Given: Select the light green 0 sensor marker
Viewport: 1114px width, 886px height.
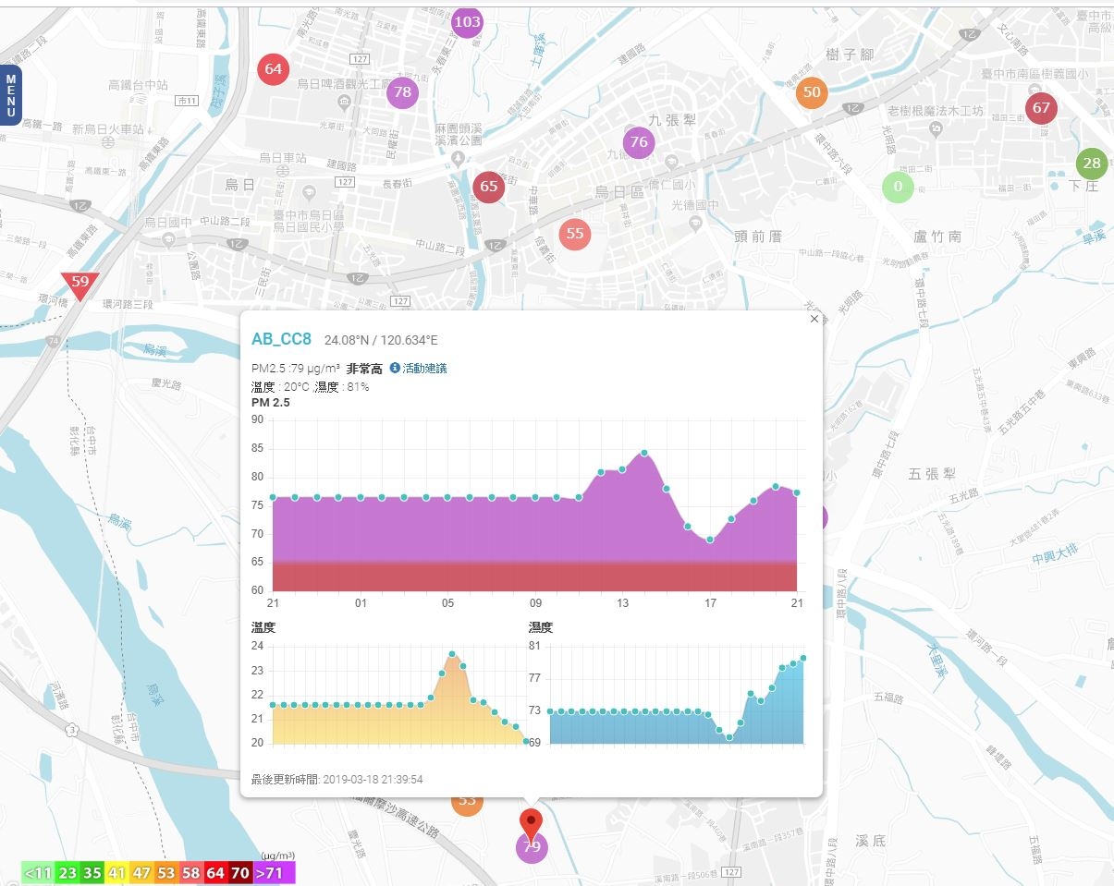Looking at the screenshot, I should pos(898,188).
